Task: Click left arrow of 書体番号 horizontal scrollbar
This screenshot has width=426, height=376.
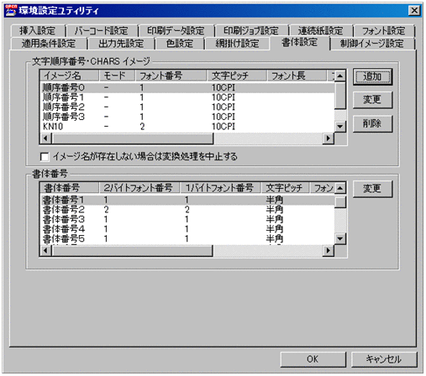Action: (x=46, y=250)
